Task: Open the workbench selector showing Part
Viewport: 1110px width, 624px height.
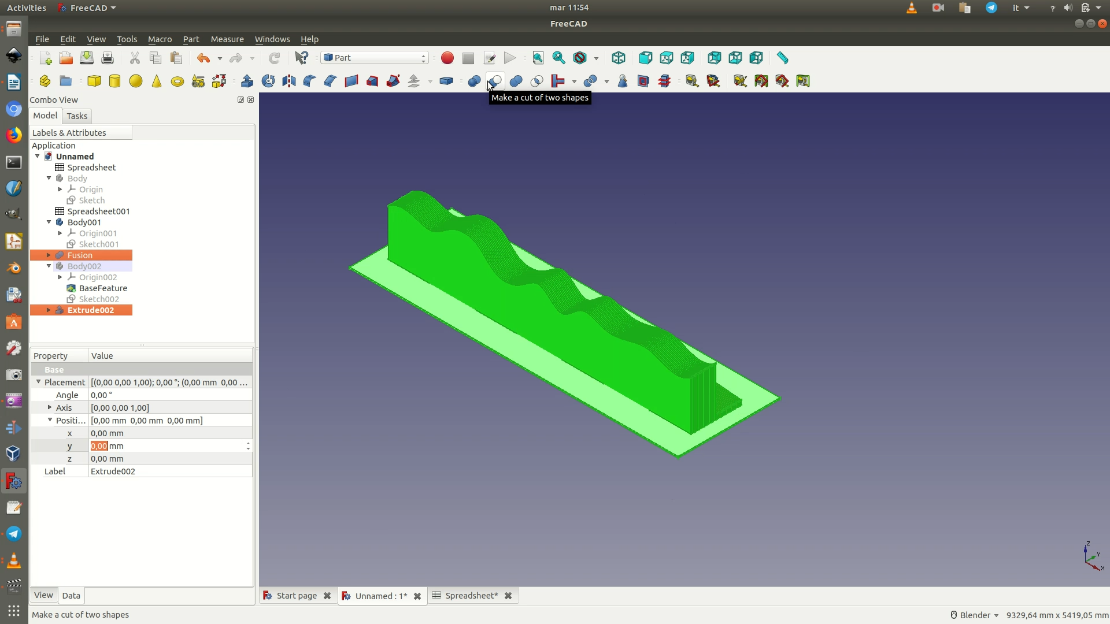Action: (x=375, y=58)
